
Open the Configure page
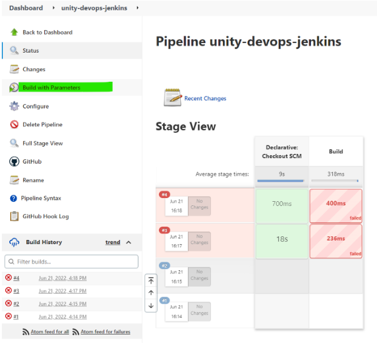pyautogui.click(x=36, y=106)
